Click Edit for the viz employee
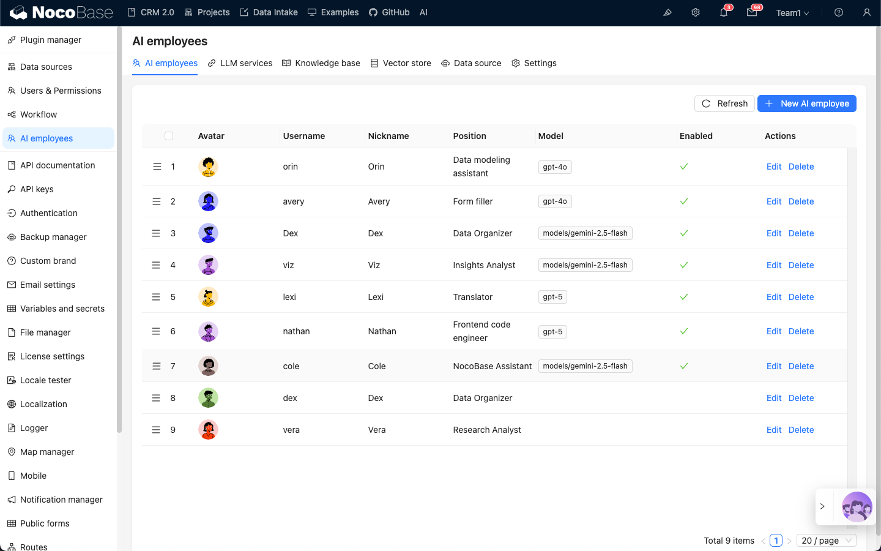The image size is (881, 551). click(x=774, y=265)
